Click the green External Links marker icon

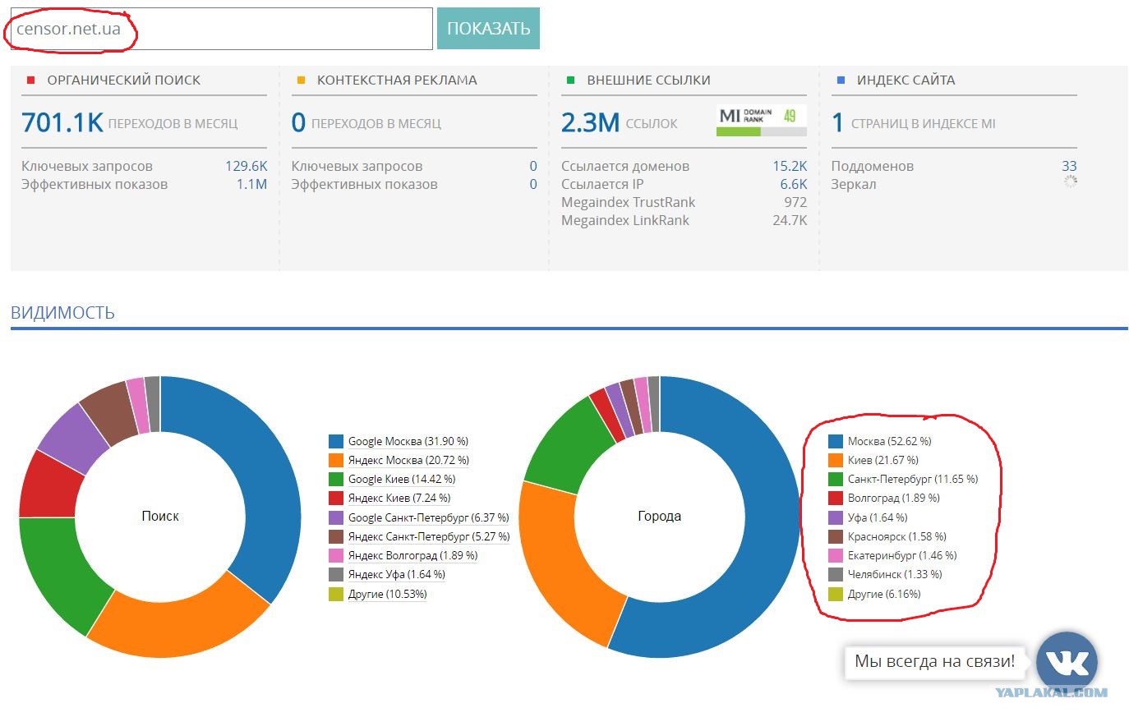[571, 80]
